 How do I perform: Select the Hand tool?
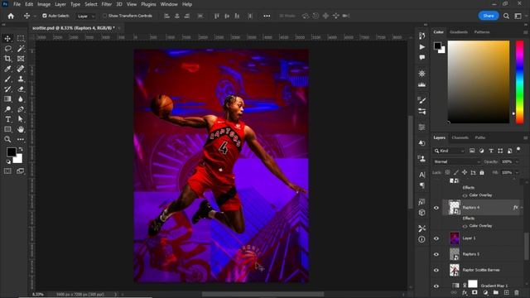tap(21, 129)
